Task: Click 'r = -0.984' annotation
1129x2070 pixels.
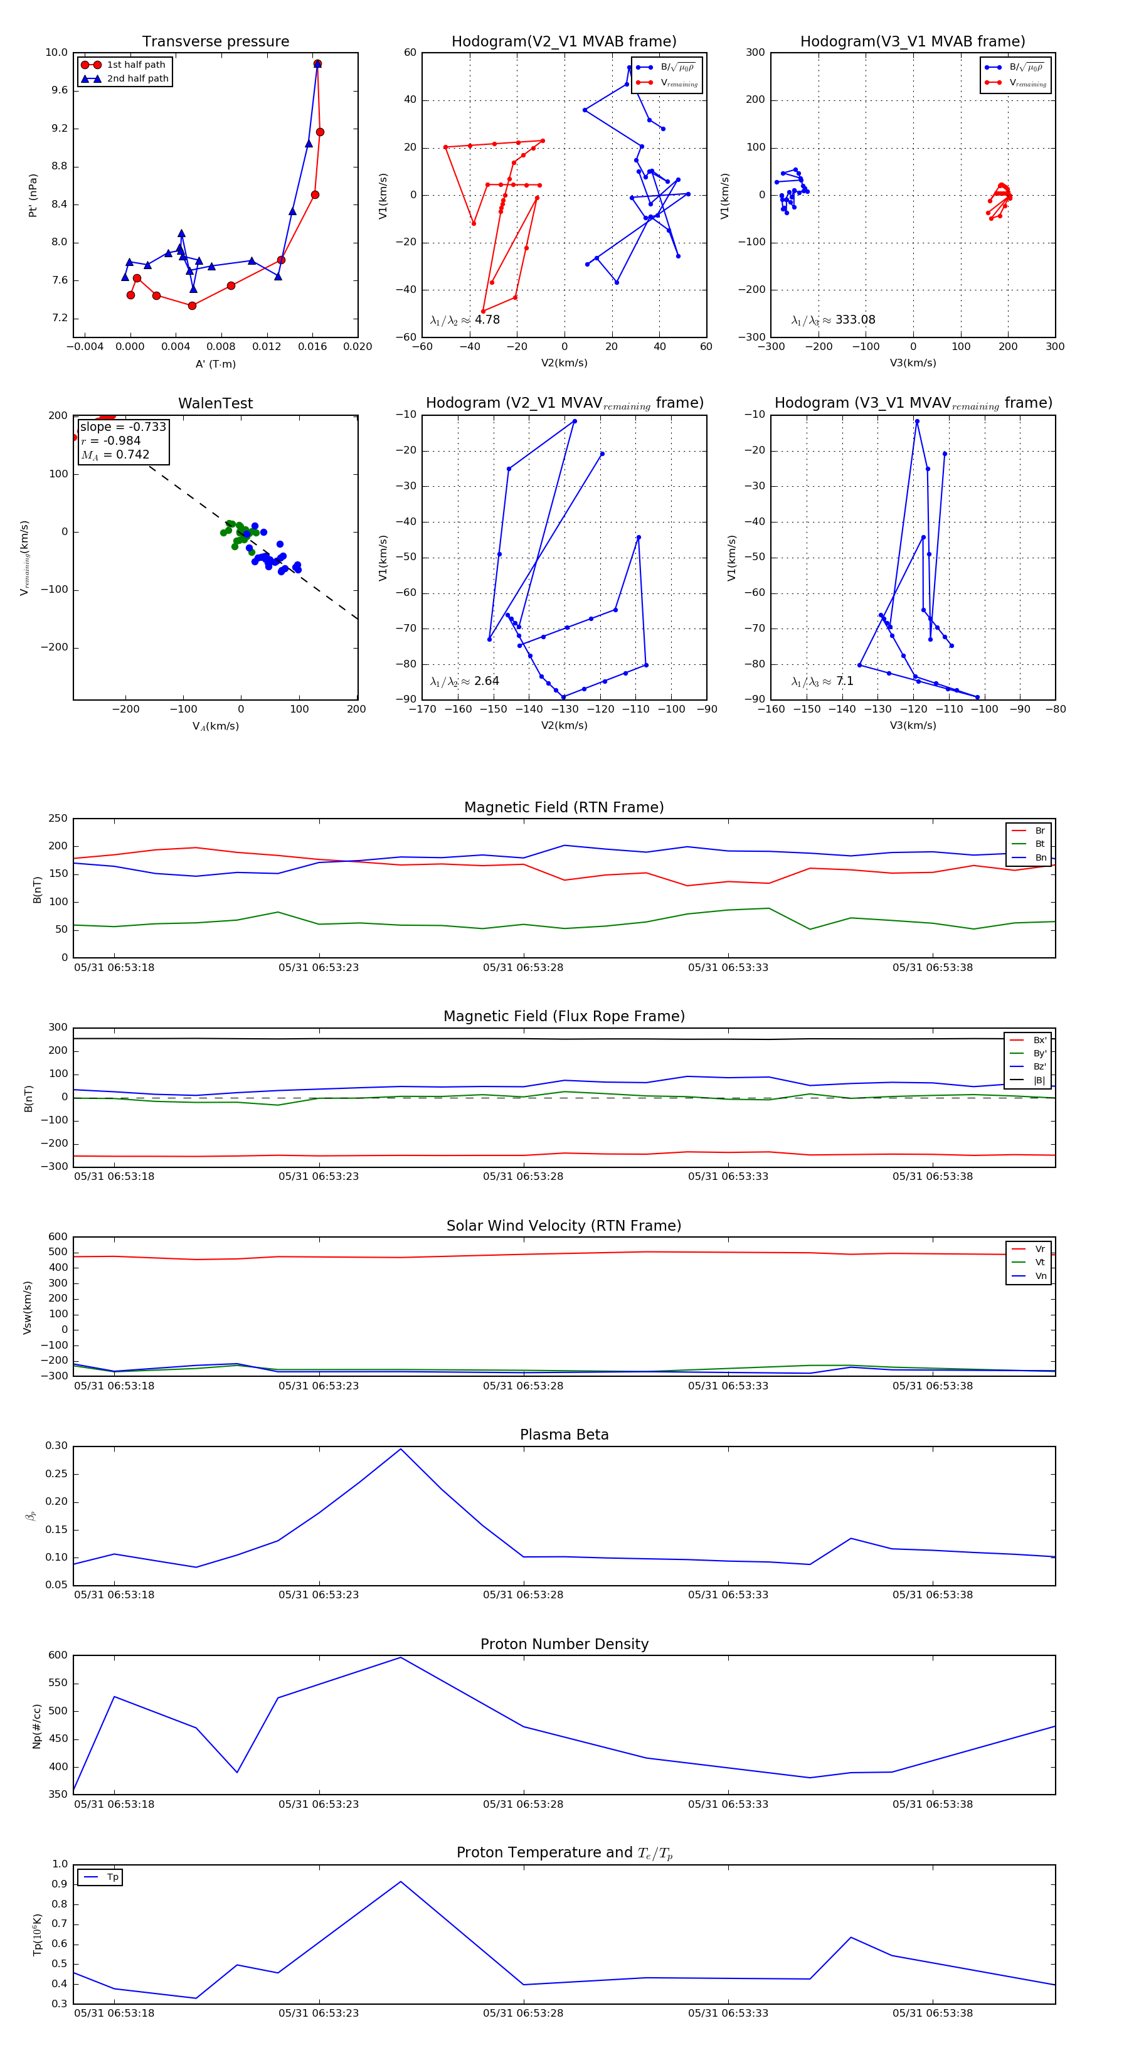Action: click(x=111, y=440)
